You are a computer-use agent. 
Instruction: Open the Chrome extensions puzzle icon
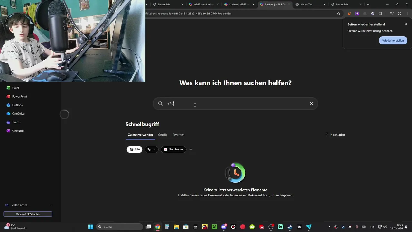click(380, 14)
